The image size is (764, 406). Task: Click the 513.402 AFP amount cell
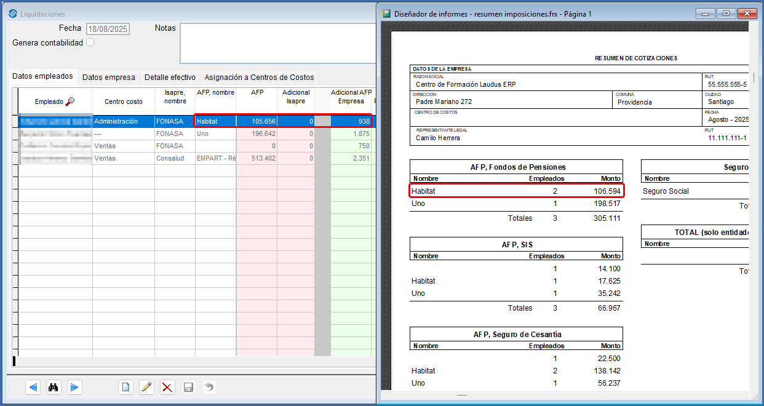[x=257, y=158]
